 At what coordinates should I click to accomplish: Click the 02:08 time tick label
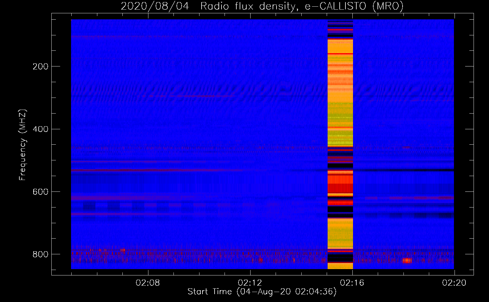click(148, 283)
